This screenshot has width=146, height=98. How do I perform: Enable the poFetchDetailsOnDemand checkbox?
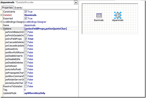point(26,35)
